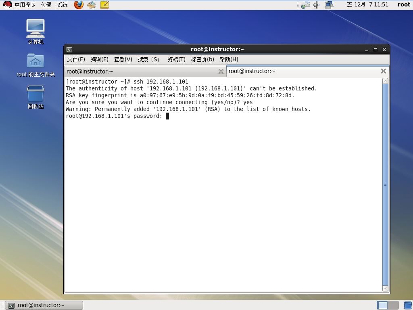This screenshot has height=310, width=413.
Task: Select the 计算机 desktop icon
Action: (35, 31)
